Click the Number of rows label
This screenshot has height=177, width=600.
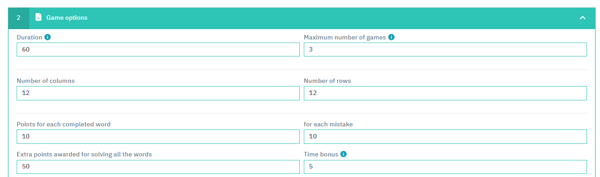(327, 81)
